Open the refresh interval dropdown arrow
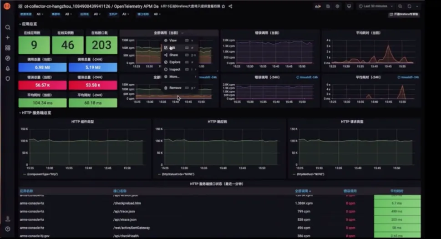This screenshot has width=441, height=239. 417,6
